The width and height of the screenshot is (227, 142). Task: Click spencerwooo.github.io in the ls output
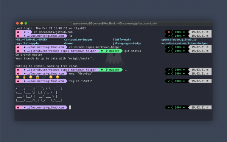179,39
